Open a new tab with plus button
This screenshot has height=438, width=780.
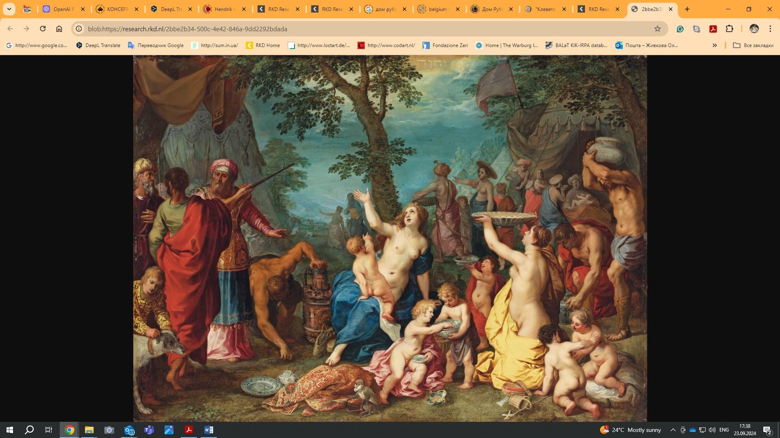click(x=687, y=9)
